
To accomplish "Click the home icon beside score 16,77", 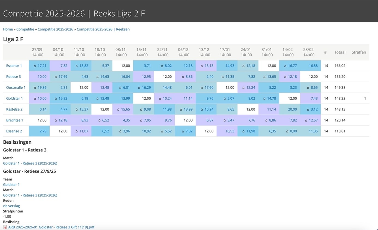I will tap(285, 66).
